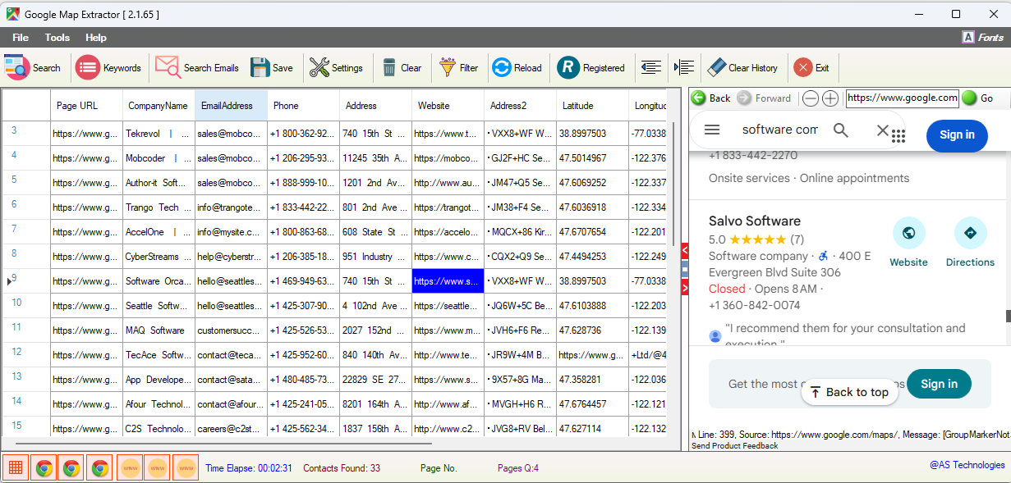Click the magnifier icon in maps search
Image resolution: width=1011 pixels, height=483 pixels.
point(840,130)
